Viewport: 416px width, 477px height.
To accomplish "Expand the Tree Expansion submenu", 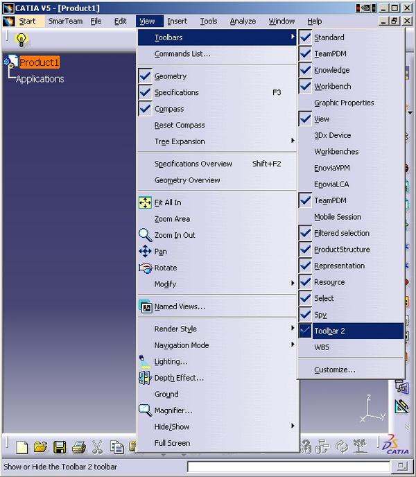I will click(217, 141).
